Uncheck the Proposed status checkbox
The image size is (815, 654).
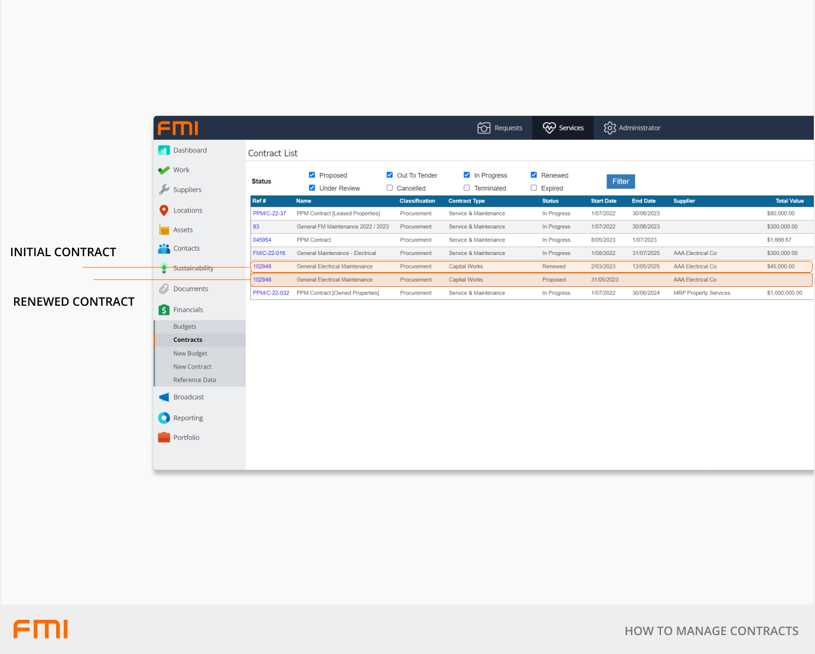pos(312,175)
